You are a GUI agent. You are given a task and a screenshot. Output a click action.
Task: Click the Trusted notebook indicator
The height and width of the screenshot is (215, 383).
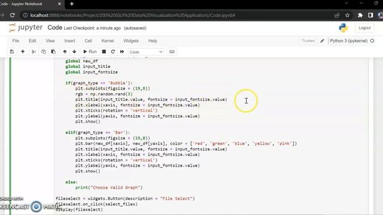tap(308, 41)
